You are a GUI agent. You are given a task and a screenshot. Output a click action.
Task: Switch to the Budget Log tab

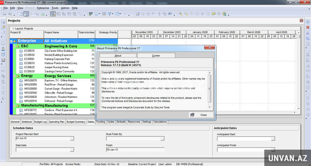tap(40, 122)
